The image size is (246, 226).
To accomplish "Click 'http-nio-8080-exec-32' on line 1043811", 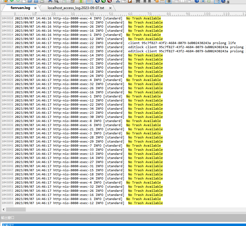I will coord(73,22).
